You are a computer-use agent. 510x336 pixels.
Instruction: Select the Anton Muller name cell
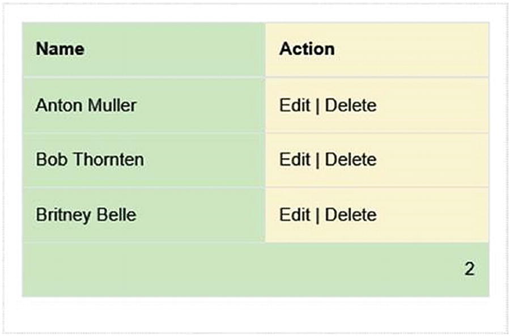86,105
